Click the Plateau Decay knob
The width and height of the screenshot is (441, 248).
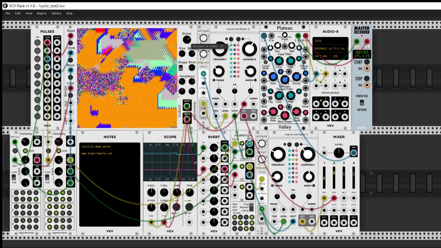point(296,77)
